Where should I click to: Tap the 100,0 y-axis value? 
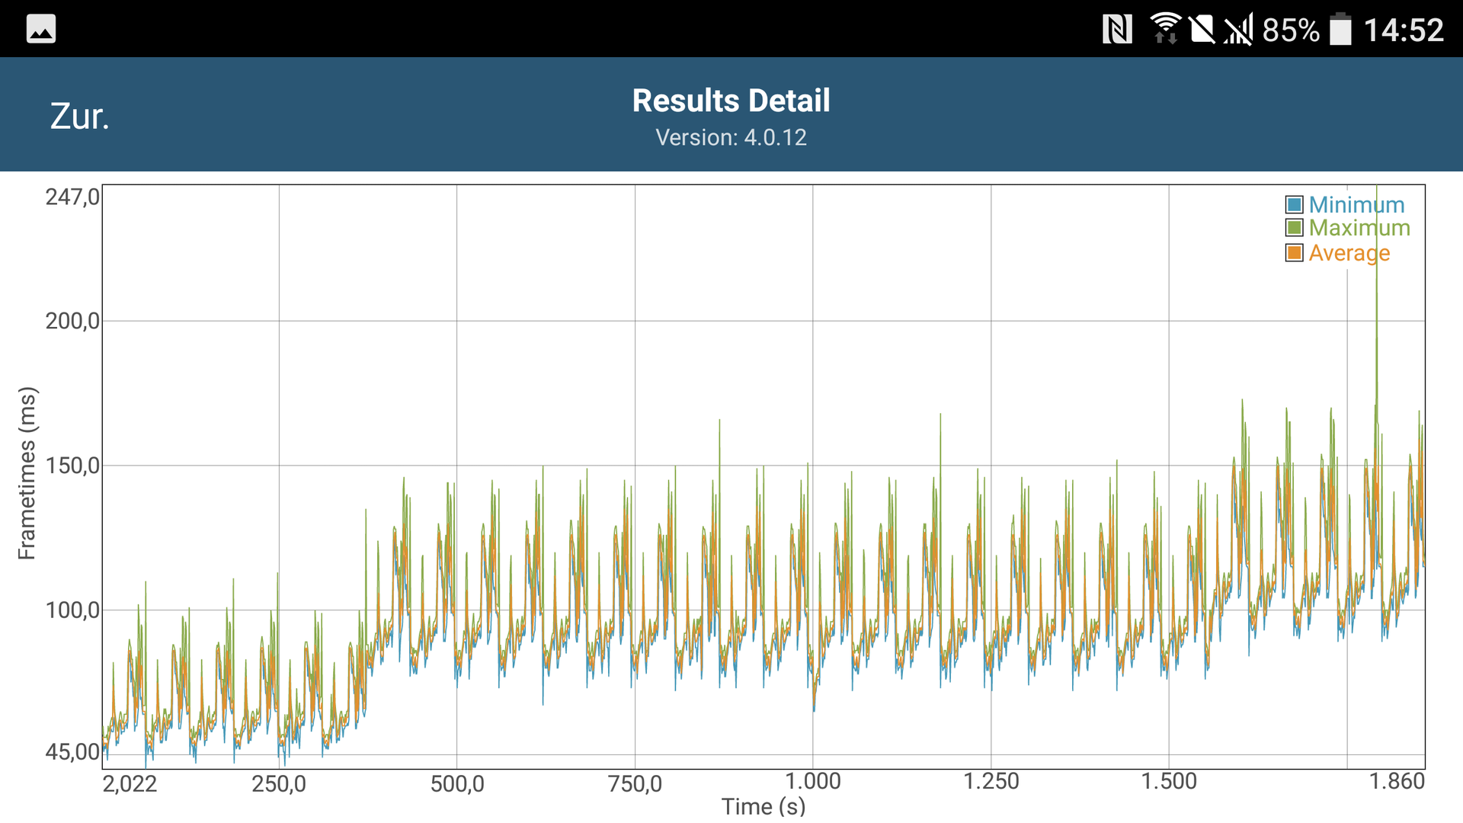(x=72, y=610)
